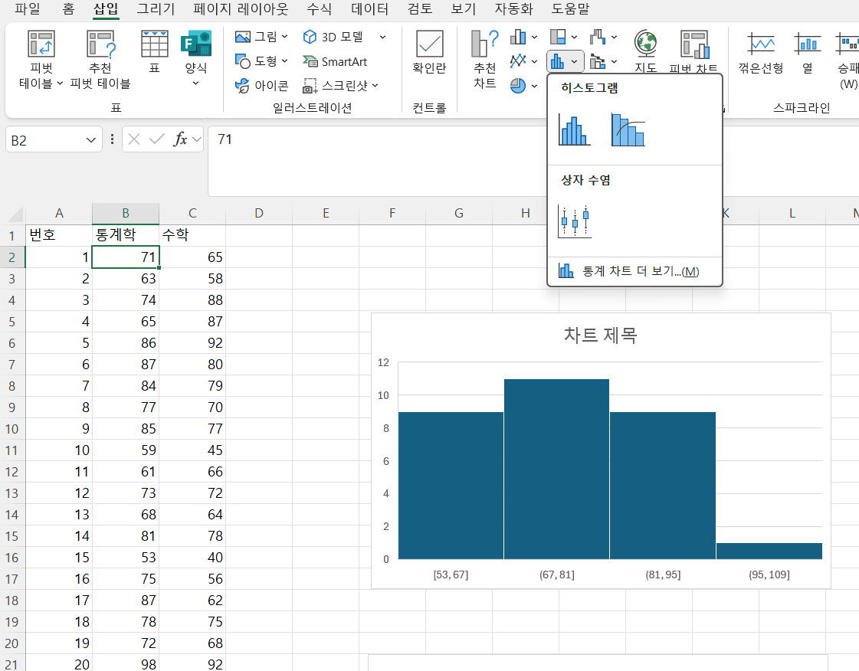Expand the Name Box dropdown arrow

click(x=92, y=139)
